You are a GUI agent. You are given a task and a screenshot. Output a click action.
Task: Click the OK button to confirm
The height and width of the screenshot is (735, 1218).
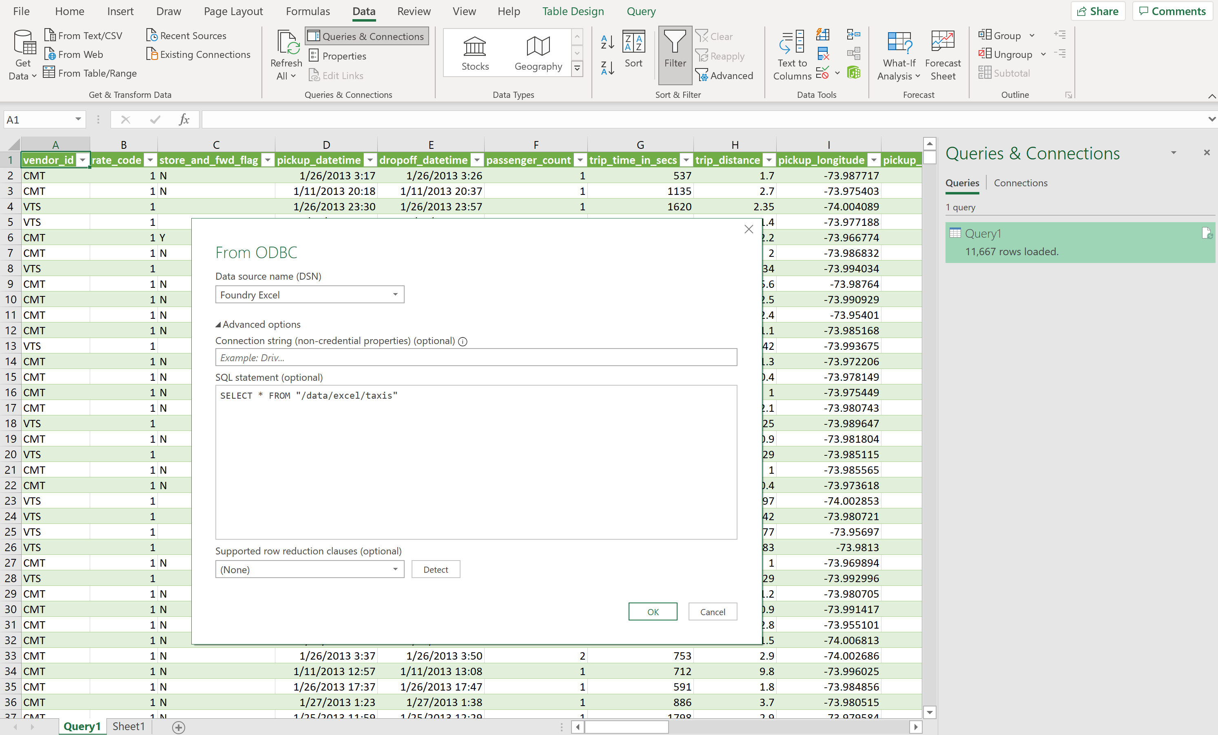coord(652,611)
